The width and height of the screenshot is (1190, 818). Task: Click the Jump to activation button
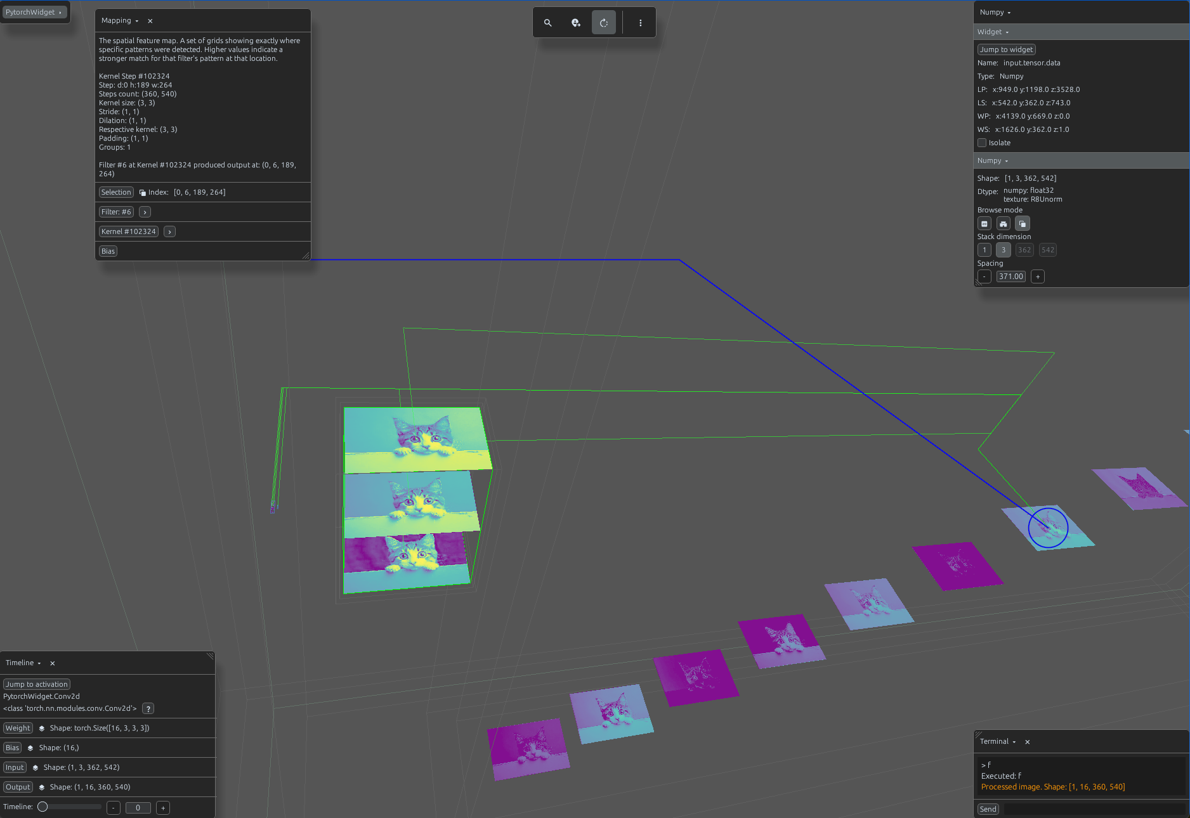(x=37, y=684)
